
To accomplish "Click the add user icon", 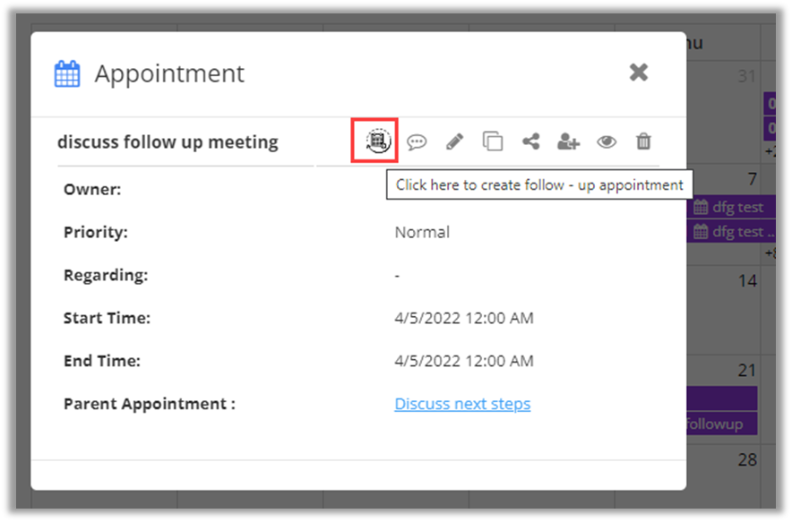I will [568, 141].
